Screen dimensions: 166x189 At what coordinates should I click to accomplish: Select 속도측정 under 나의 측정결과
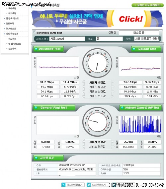[x=12, y=39]
